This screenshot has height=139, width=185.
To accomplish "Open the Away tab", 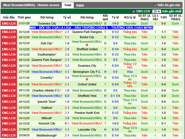I will pyautogui.click(x=80, y=5).
